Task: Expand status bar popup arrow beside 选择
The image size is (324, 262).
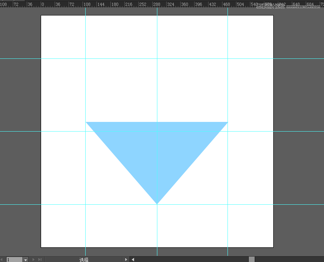Action: (126, 259)
